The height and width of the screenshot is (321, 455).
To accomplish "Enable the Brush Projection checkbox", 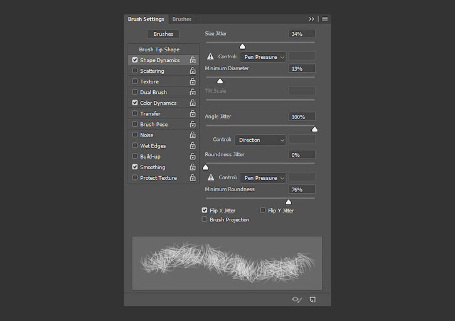I will tap(205, 219).
